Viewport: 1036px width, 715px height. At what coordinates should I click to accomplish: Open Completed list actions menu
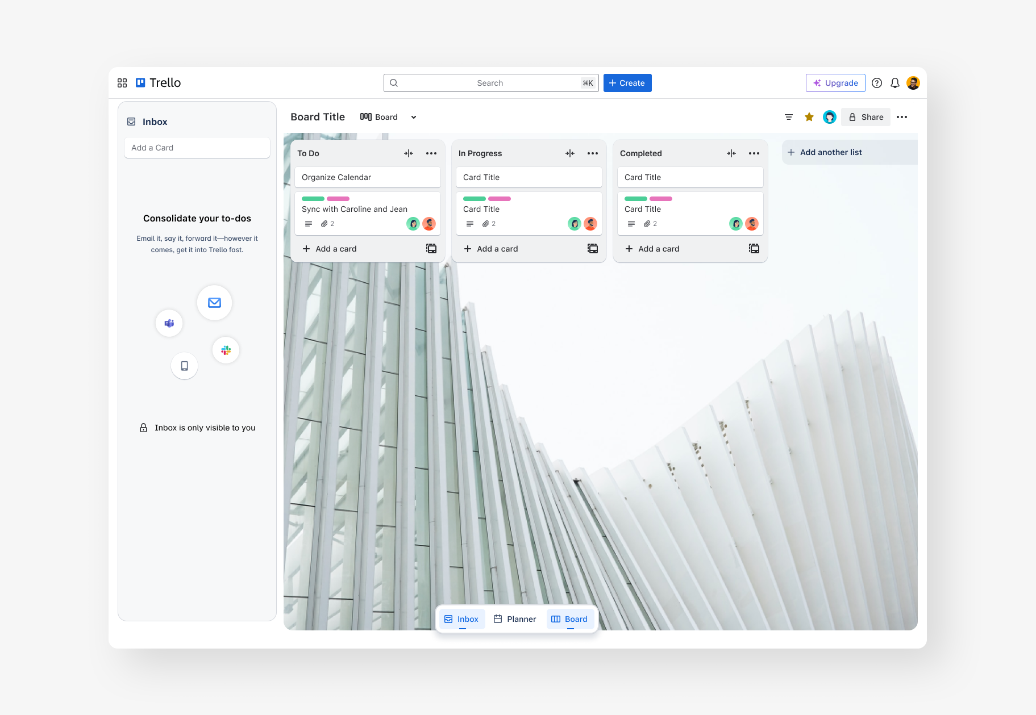(x=754, y=153)
